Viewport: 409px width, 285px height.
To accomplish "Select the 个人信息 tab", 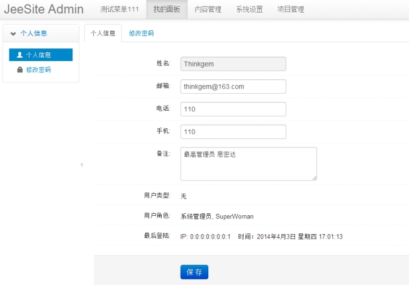I will (103, 33).
